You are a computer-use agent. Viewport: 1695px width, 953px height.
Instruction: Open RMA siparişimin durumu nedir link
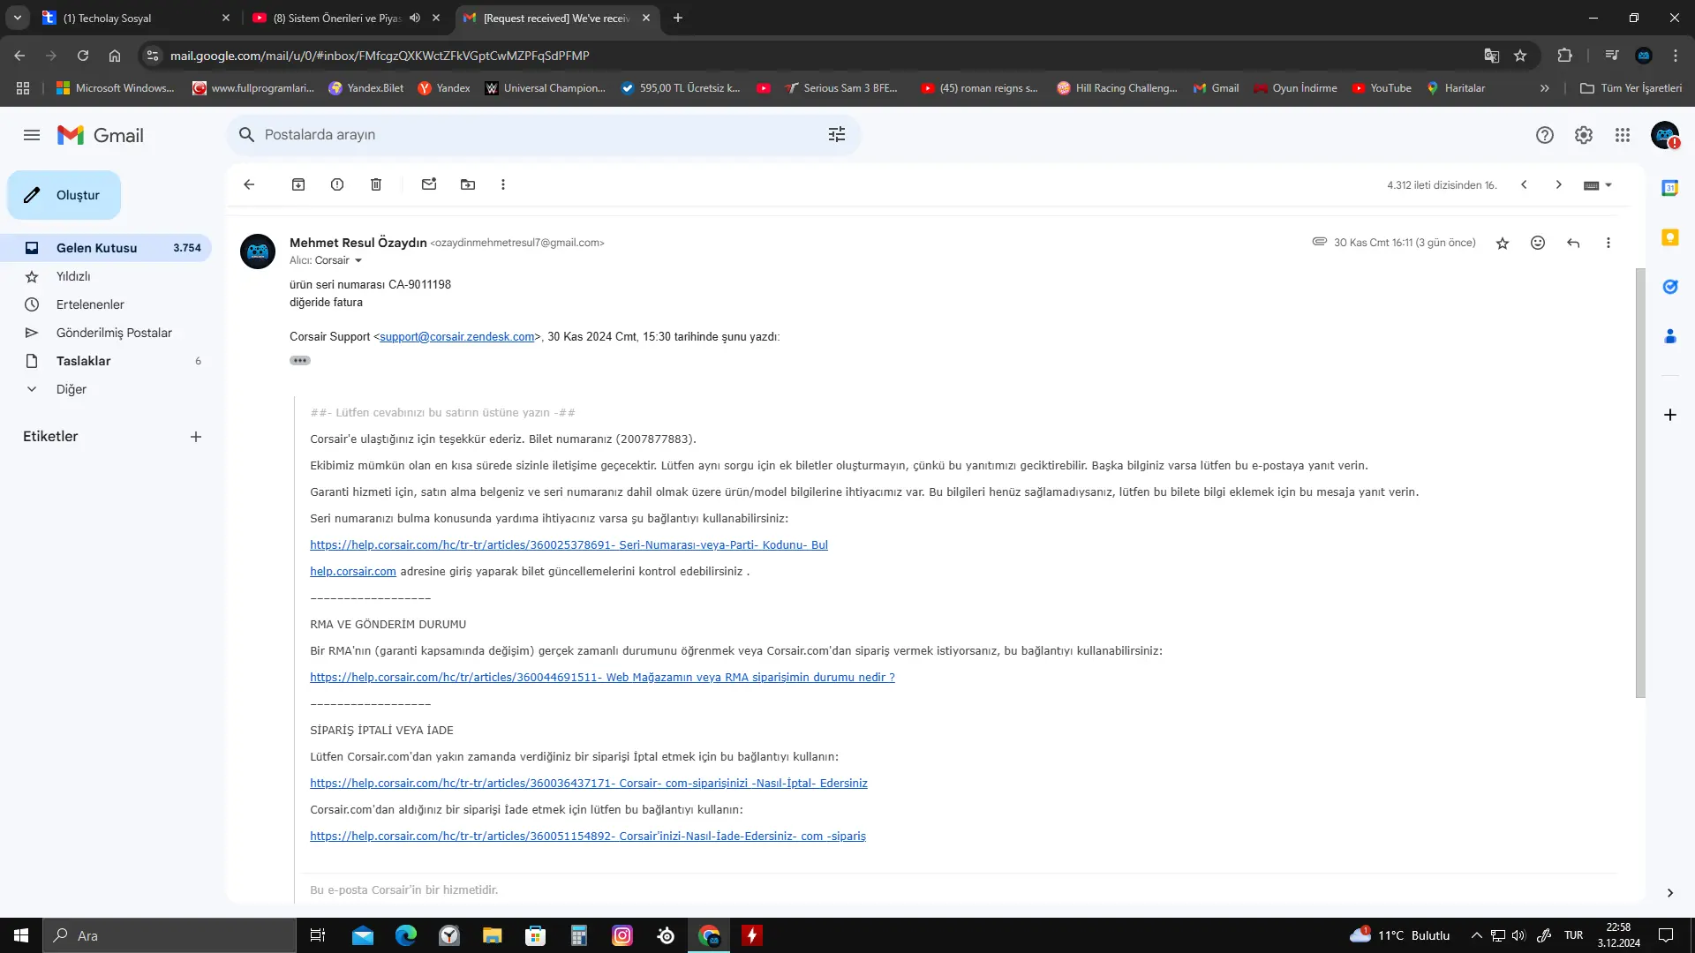(x=602, y=678)
